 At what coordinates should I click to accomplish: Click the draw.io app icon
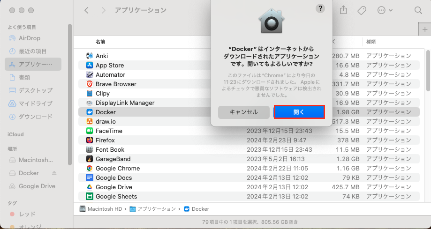90,121
